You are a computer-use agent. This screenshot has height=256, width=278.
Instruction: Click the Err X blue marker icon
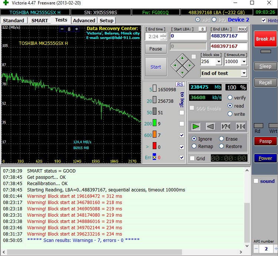(154, 157)
